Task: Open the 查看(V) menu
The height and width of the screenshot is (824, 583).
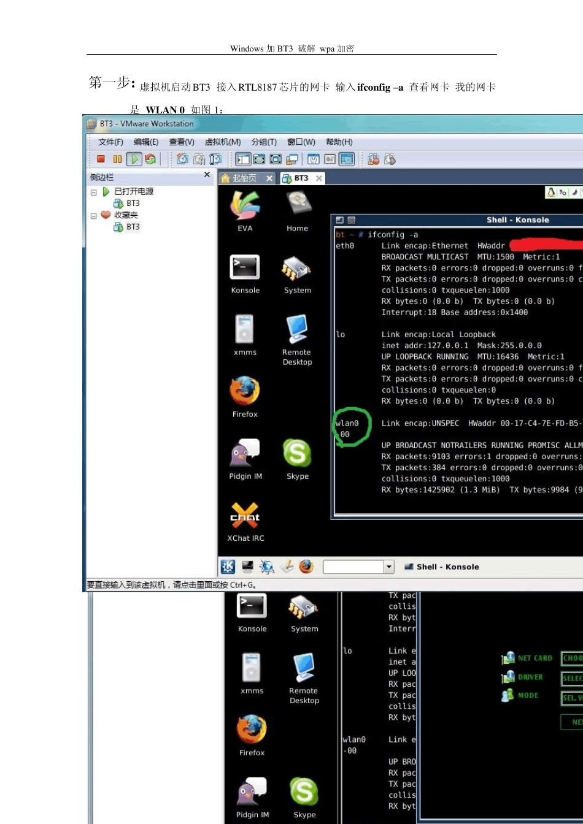Action: [x=182, y=142]
